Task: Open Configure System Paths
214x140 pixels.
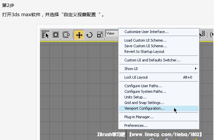Action: click(x=159, y=91)
